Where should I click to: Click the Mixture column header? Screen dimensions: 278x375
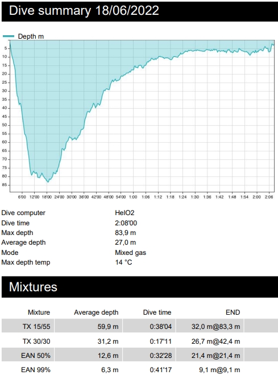[39, 312]
